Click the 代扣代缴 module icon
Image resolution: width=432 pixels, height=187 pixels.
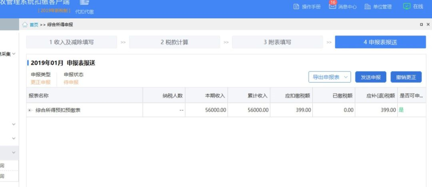tap(84, 3)
